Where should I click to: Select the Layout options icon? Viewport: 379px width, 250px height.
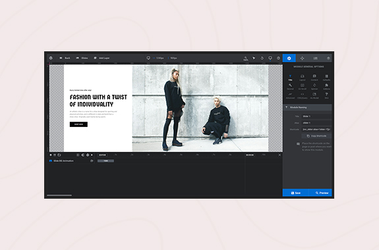pyautogui.click(x=302, y=78)
